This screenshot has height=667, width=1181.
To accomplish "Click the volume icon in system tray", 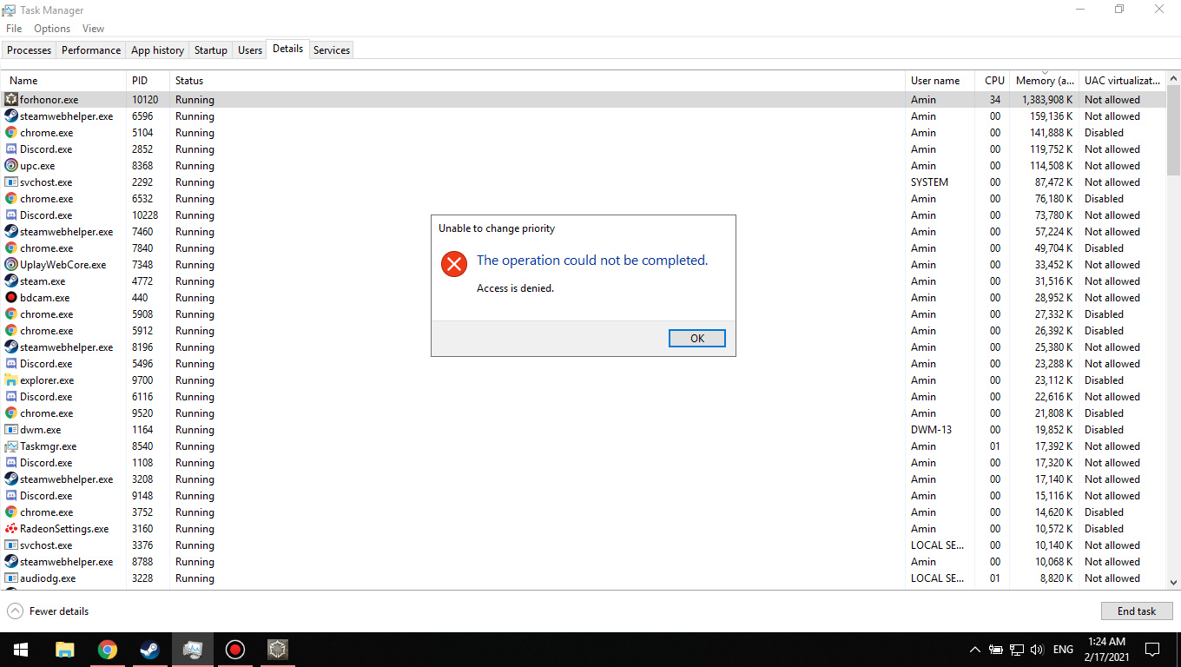I will 1036,650.
